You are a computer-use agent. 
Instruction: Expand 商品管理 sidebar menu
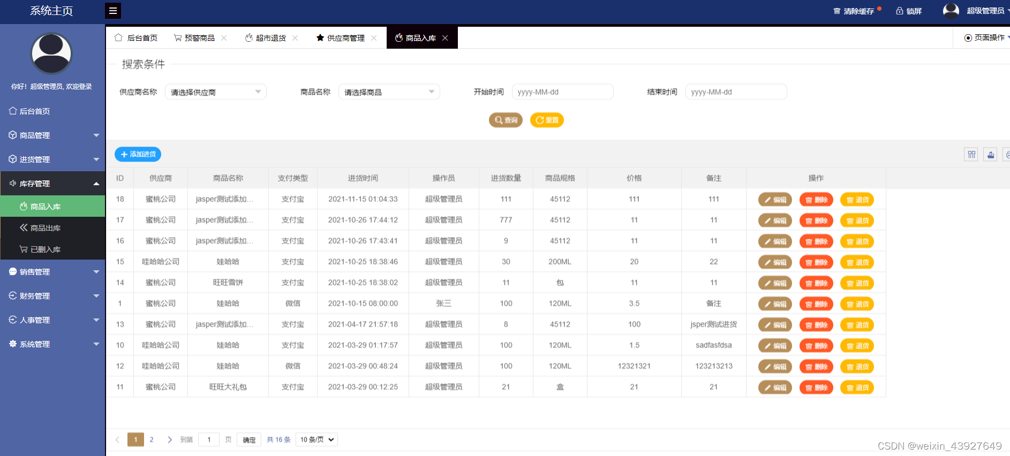pyautogui.click(x=52, y=135)
